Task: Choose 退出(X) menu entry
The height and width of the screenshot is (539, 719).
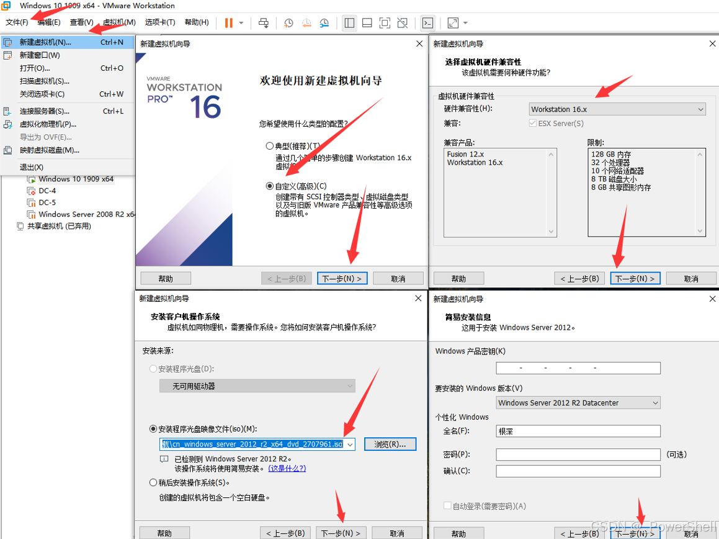Action: coord(68,167)
